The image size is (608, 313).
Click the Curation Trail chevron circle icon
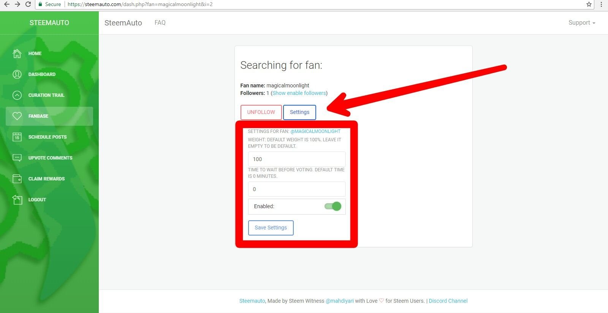[x=17, y=95]
